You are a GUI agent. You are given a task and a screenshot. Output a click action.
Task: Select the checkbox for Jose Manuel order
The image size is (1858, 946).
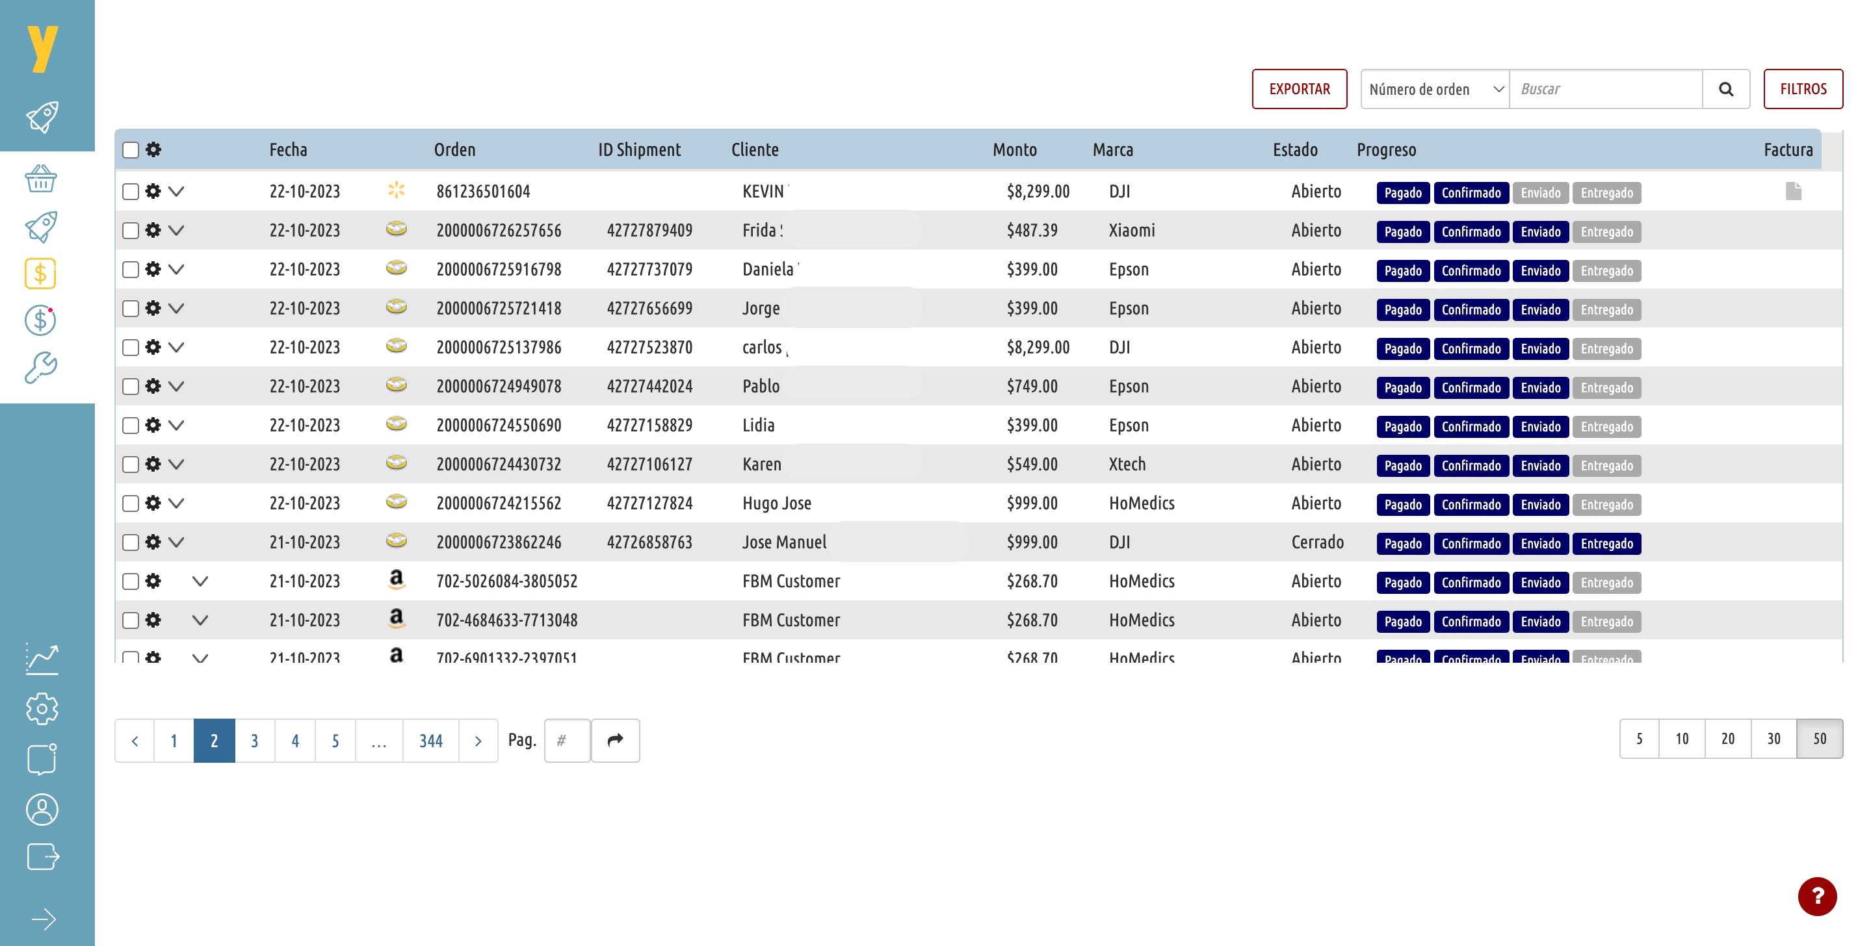[x=131, y=543]
